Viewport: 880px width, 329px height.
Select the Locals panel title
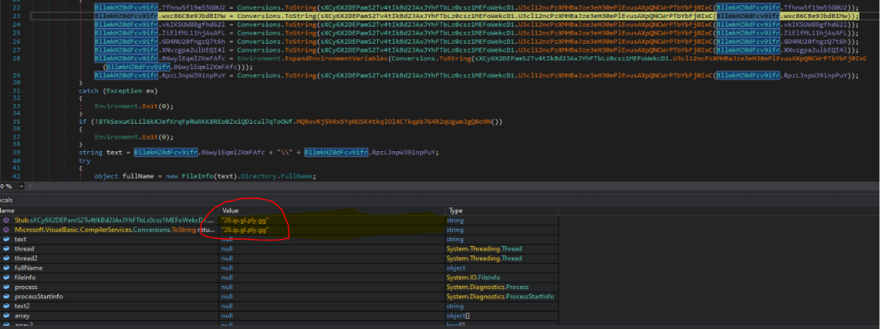pos(8,200)
